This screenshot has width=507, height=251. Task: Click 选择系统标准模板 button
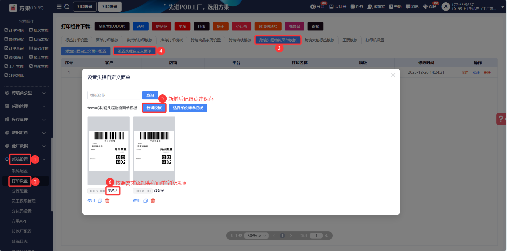(188, 108)
